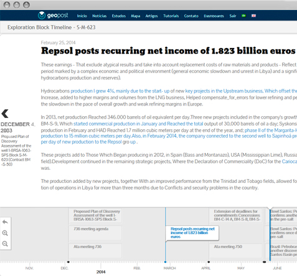Select highlighted 'Repsol posts recurring net income' card
The width and height of the screenshot is (297, 276).
point(192,233)
